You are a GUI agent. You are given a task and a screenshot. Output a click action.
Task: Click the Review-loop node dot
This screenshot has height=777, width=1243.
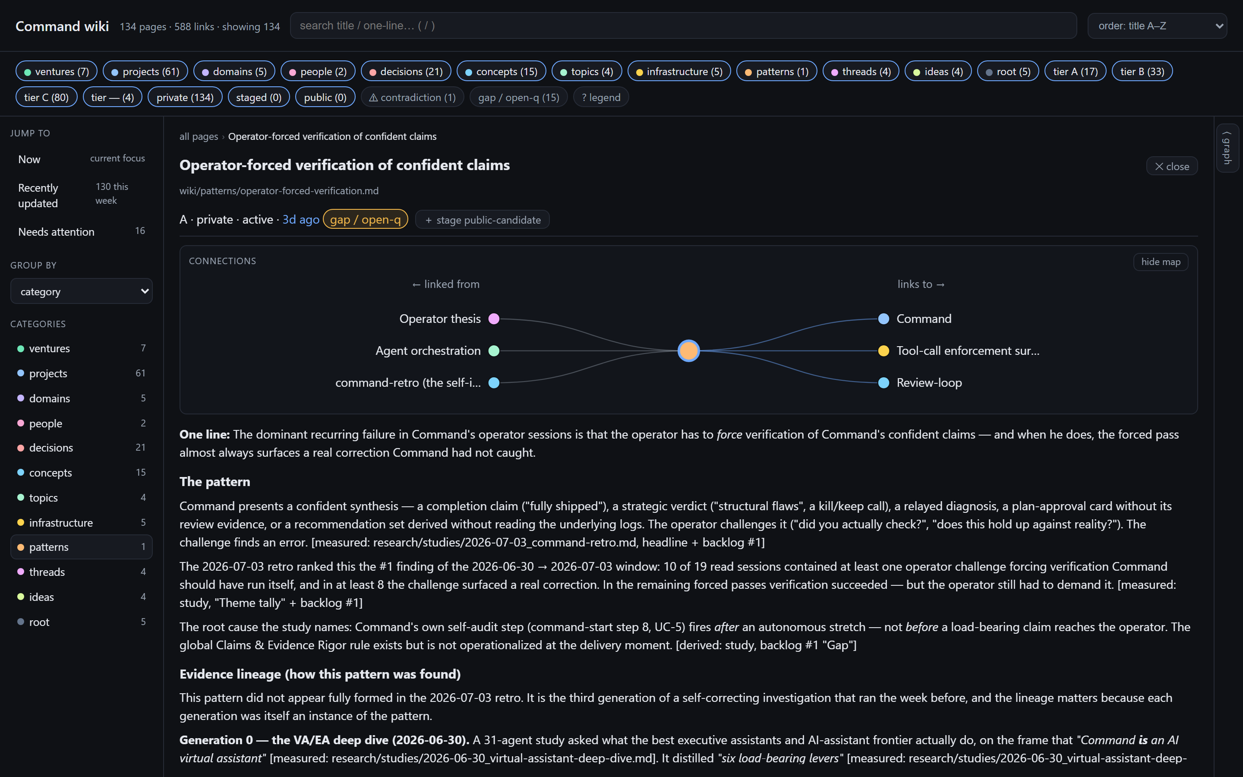883,382
